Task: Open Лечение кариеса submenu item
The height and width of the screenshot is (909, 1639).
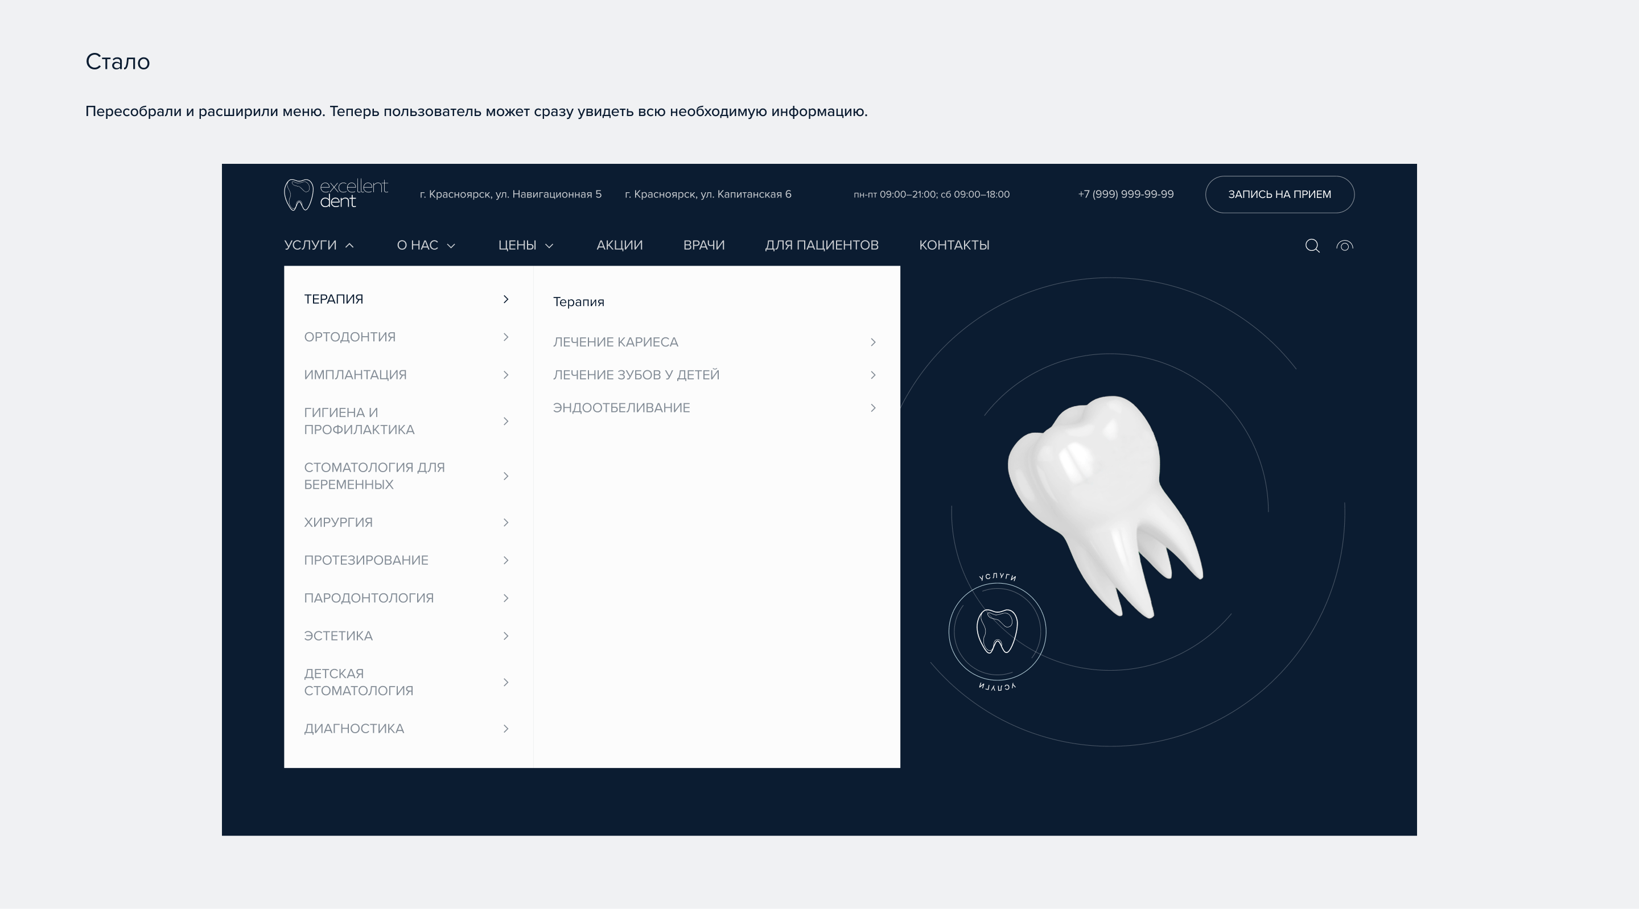Action: 715,342
